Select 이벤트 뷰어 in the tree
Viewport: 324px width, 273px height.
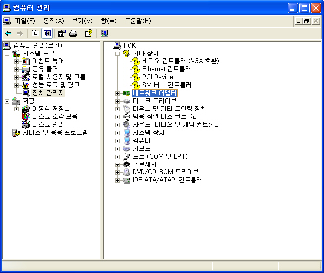(48, 61)
